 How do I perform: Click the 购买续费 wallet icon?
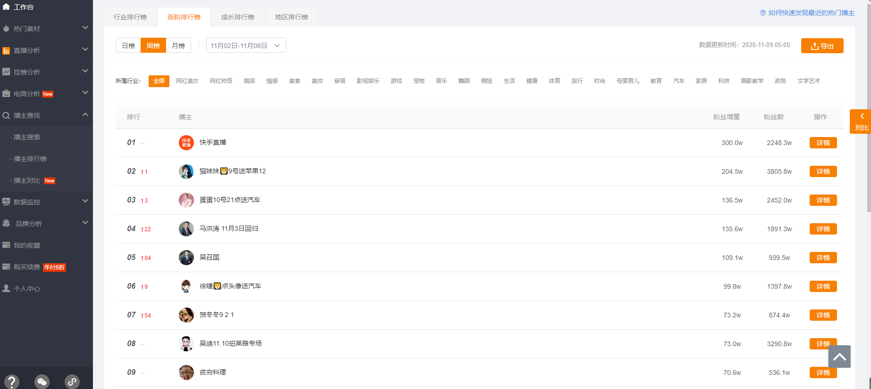pyautogui.click(x=6, y=267)
